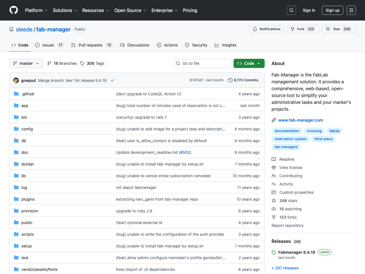Click inside the Go to file field
Viewport: 365px width, 274px height.
202,63
